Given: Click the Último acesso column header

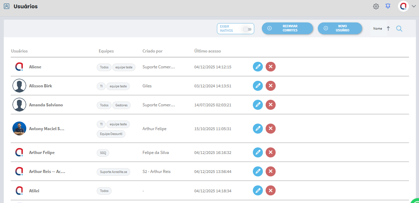Looking at the screenshot, I should click(207, 51).
